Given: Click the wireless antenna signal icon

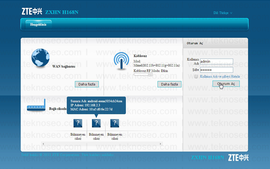Looking at the screenshot, I should (x=121, y=61).
